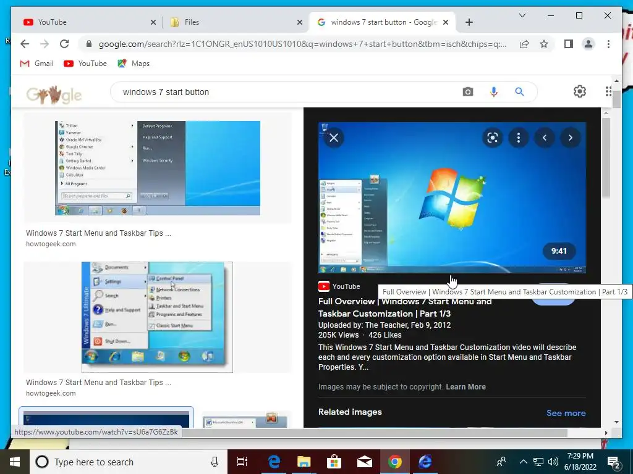Open Google quick settings gear

(x=580, y=91)
